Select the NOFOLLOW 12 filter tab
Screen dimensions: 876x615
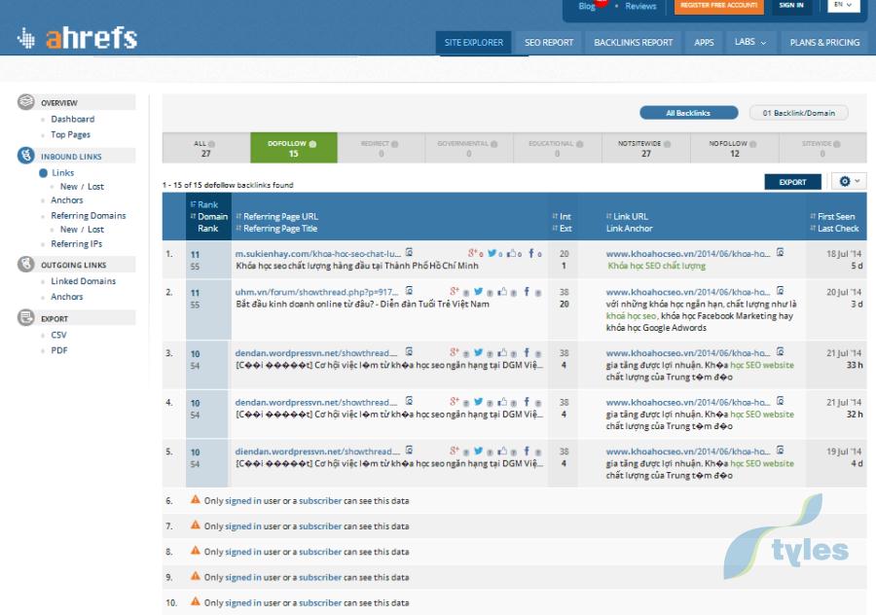[734, 148]
